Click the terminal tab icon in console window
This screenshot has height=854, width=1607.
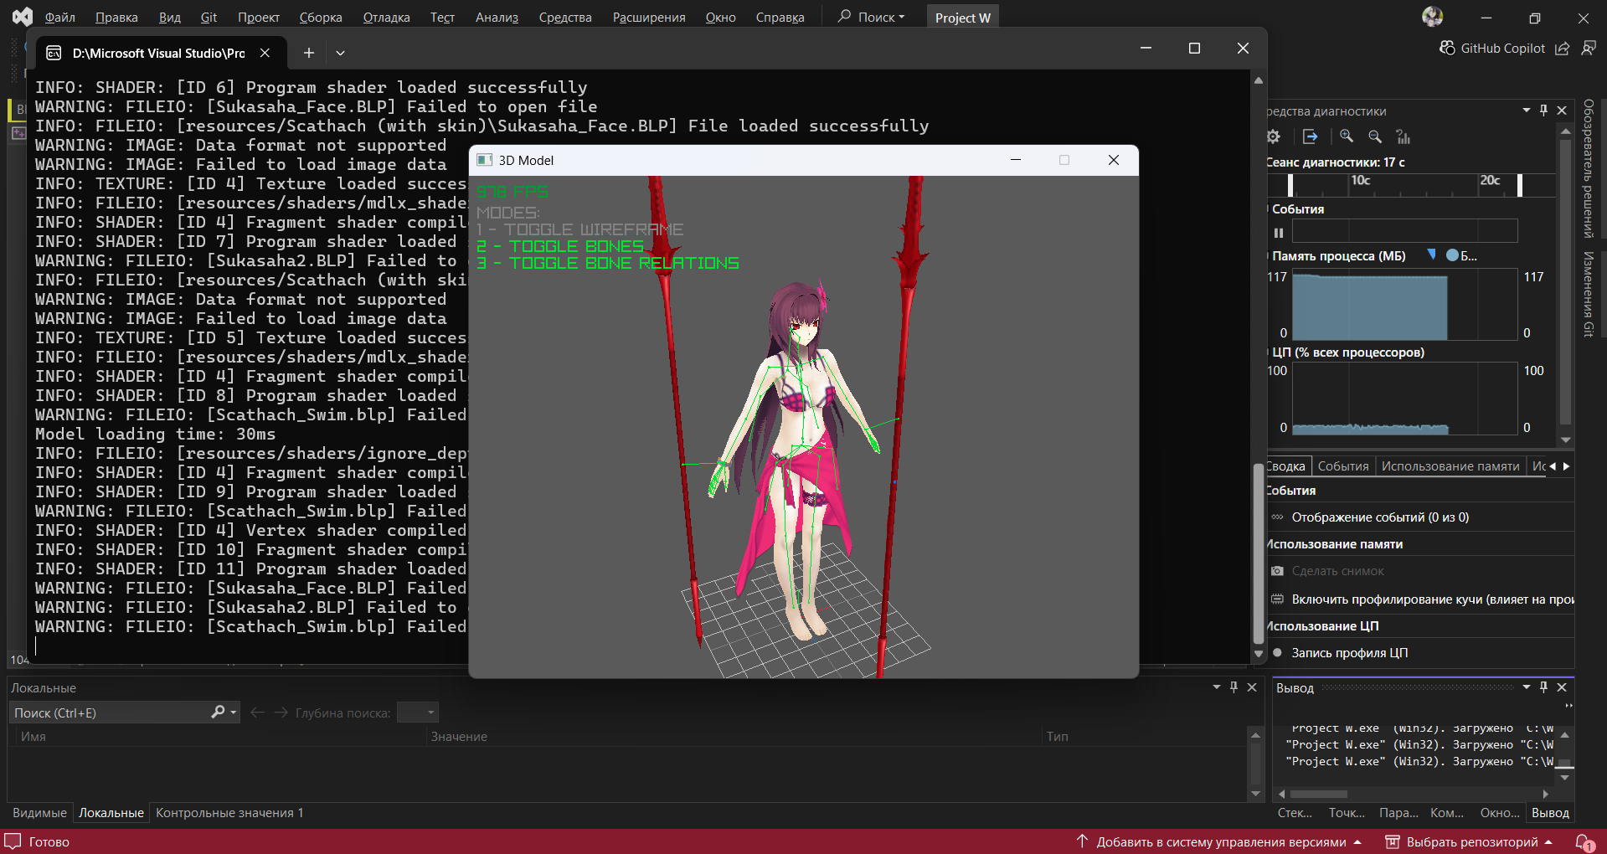[x=54, y=53]
